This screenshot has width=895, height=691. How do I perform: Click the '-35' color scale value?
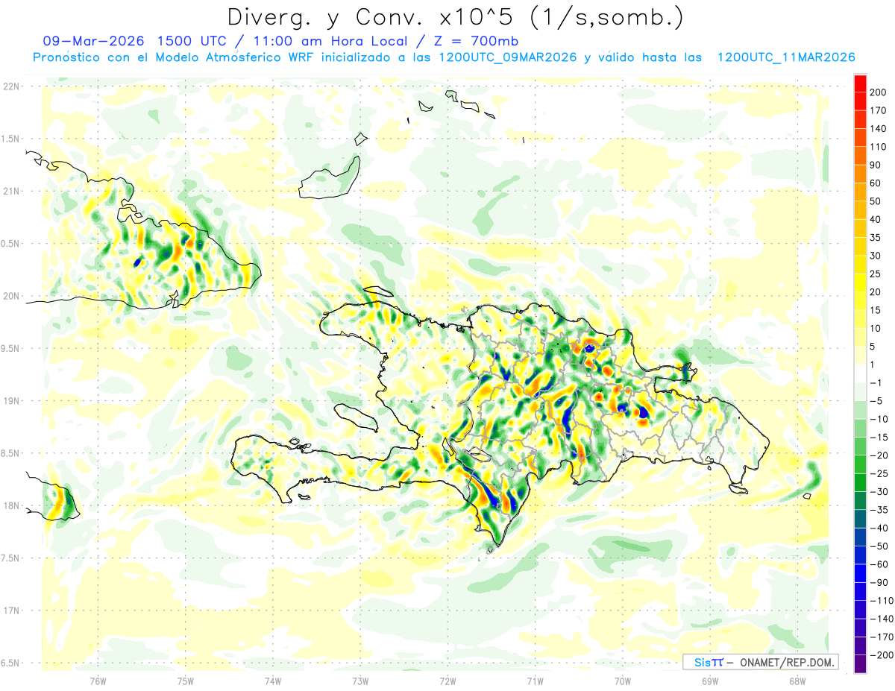879,510
